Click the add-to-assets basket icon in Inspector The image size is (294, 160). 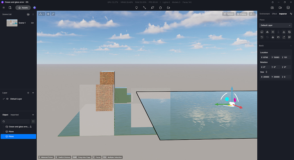pos(273,37)
